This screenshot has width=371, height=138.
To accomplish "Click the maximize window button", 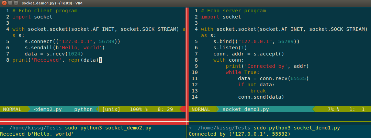I will pyautogui.click(x=15, y=3).
